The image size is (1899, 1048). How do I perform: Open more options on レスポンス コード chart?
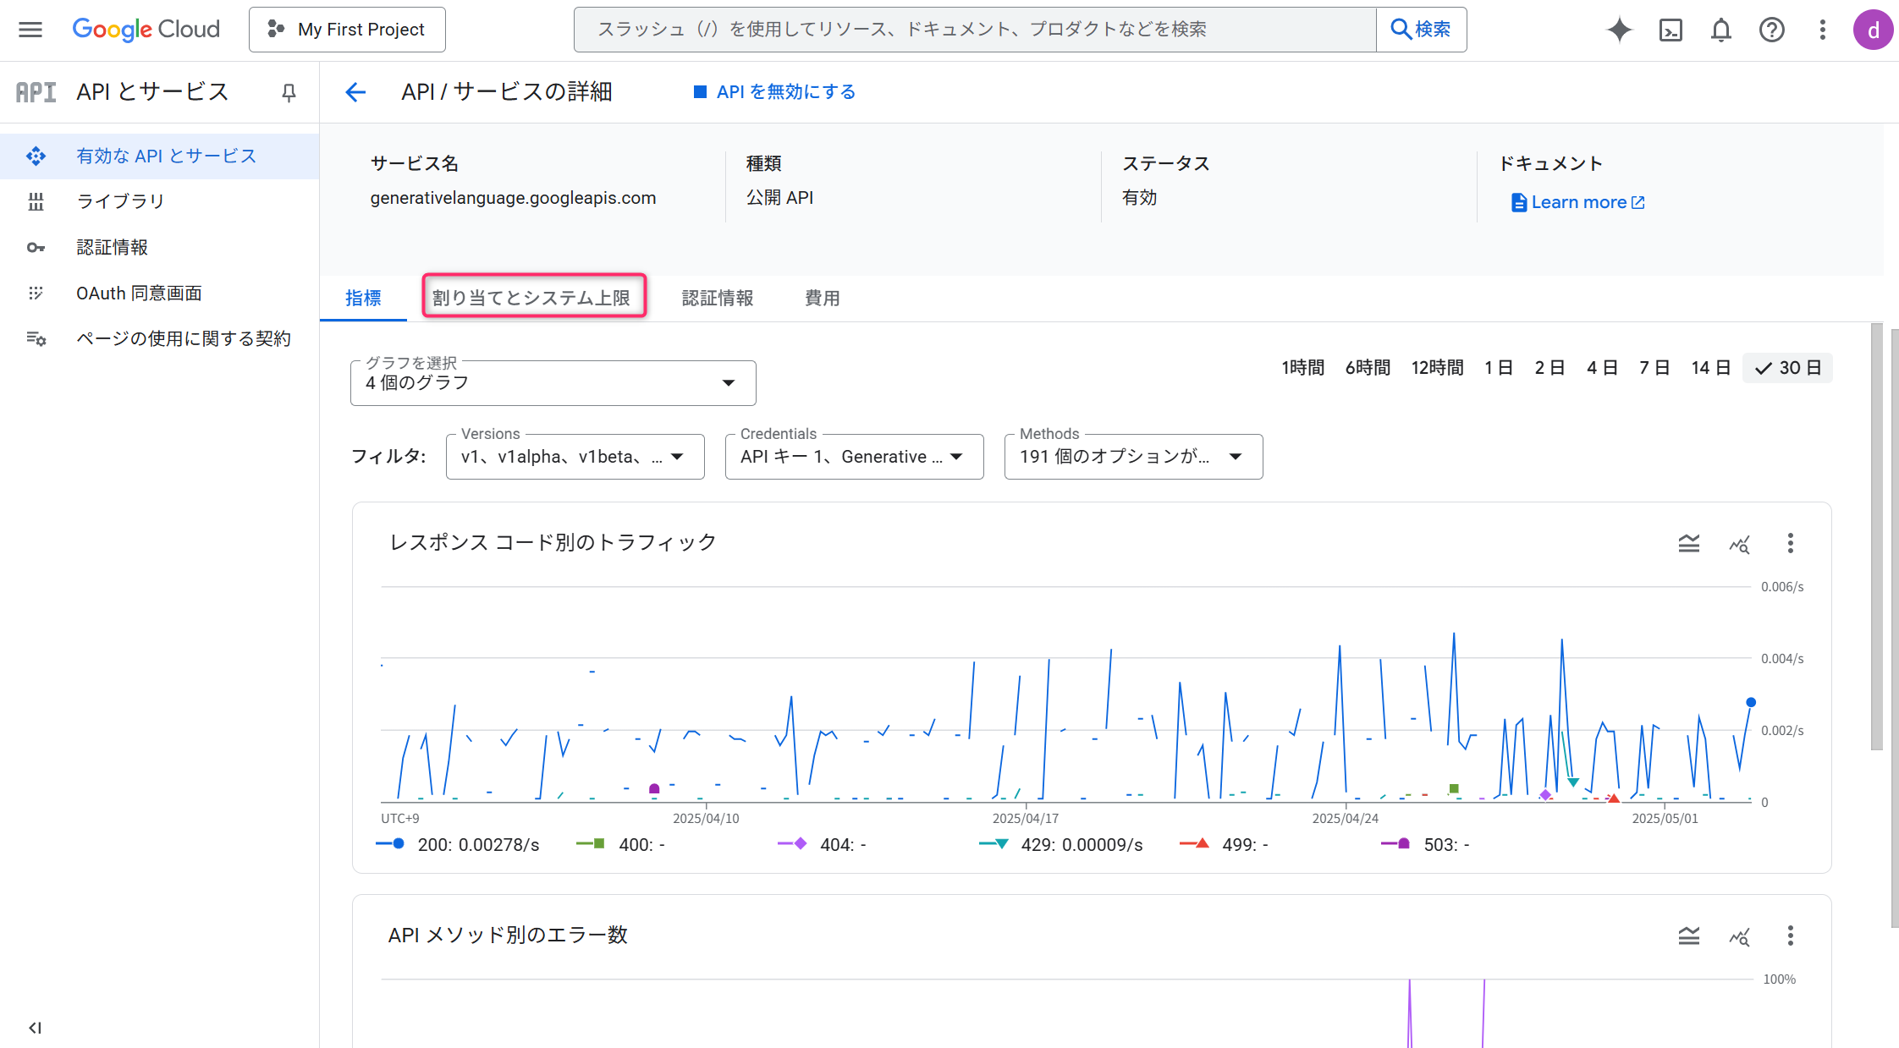(1790, 543)
